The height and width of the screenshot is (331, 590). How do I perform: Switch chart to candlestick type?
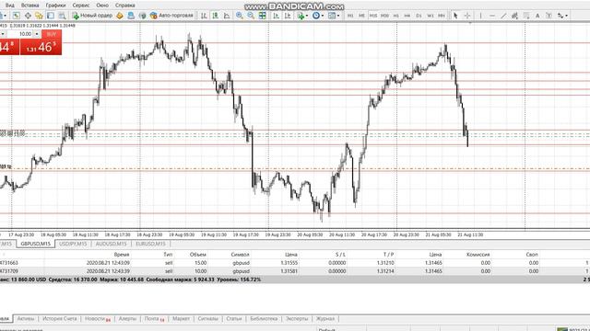click(215, 16)
